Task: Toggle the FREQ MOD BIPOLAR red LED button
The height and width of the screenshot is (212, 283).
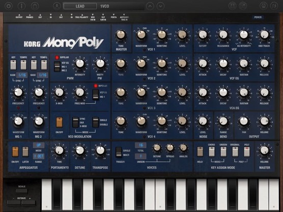Action: tap(96, 86)
